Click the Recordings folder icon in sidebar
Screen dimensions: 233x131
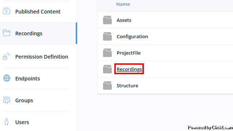(x=7, y=33)
